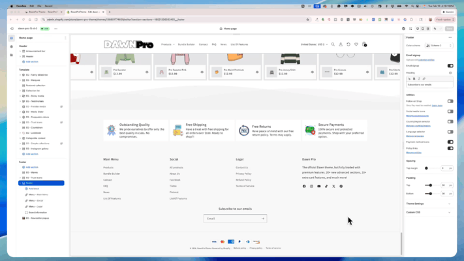Expand the Custom CSS section
The height and width of the screenshot is (261, 464).
pyautogui.click(x=429, y=212)
